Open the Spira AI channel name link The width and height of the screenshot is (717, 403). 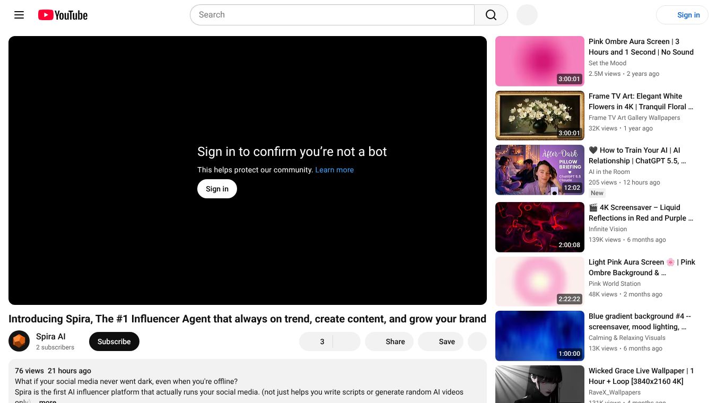51,336
